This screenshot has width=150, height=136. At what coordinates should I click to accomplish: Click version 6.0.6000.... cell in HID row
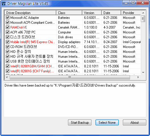pyautogui.click(x=92, y=57)
